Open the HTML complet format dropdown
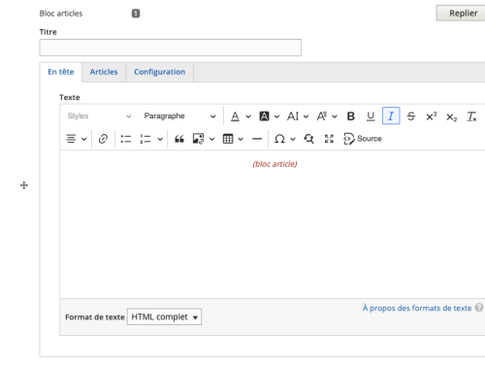The height and width of the screenshot is (365, 485). tap(164, 316)
